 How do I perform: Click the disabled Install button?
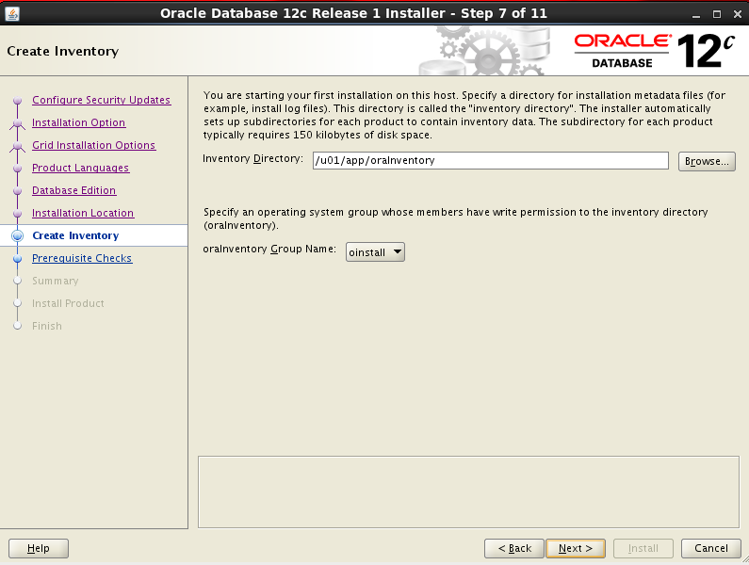[643, 548]
